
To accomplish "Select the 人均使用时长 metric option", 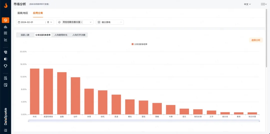I will click(x=61, y=35).
